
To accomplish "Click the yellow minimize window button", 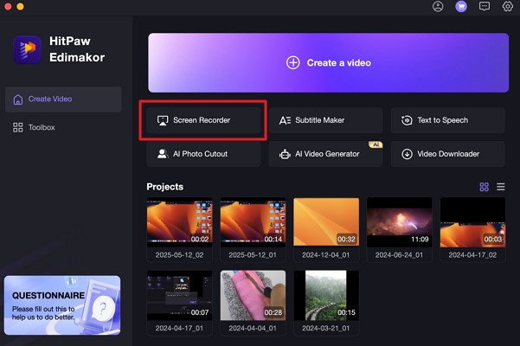I will tap(20, 6).
